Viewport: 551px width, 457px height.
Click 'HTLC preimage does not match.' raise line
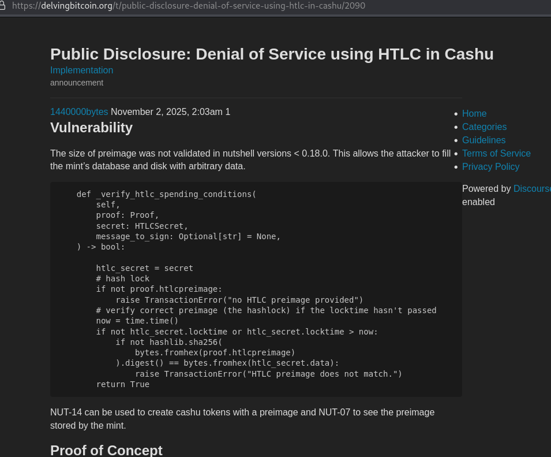(268, 374)
